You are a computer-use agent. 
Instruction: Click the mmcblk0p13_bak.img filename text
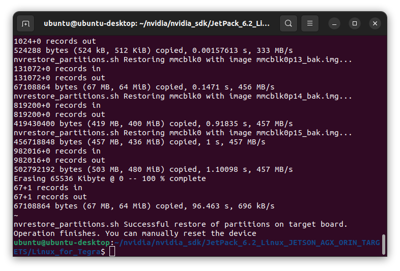coord(297,59)
